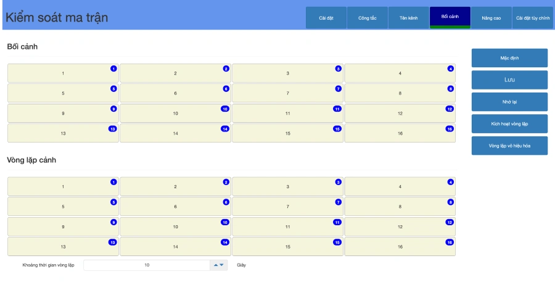Click badge 16 in Bối cảnh grid
This screenshot has width=555, height=282.
point(450,129)
